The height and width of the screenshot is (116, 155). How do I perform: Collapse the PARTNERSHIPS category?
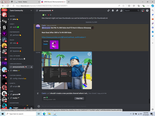coord(14,32)
